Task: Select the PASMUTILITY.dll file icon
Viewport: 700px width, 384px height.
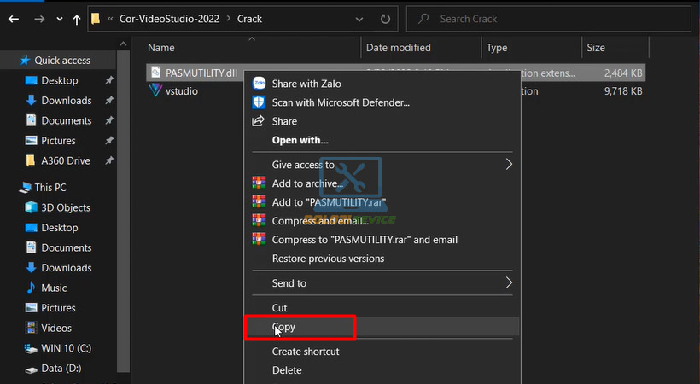Action: point(155,73)
